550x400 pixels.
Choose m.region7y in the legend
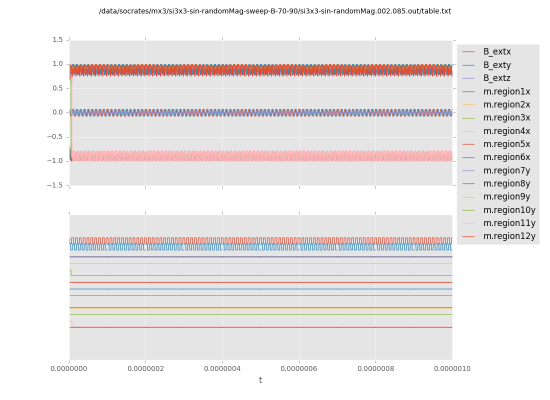point(506,170)
